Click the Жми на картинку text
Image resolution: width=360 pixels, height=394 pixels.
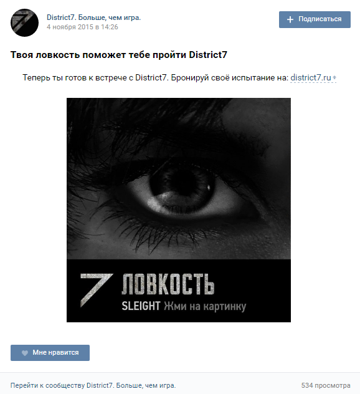[205, 306]
